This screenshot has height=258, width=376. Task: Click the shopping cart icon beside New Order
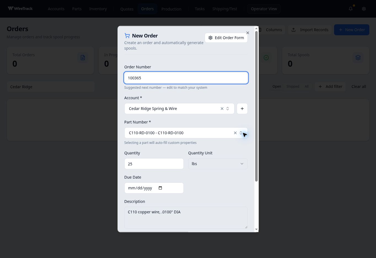pos(127,36)
